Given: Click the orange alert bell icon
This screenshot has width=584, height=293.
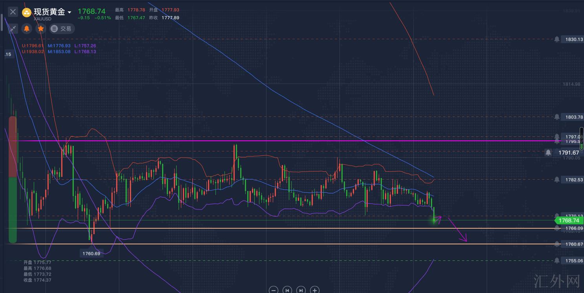Looking at the screenshot, I should [27, 29].
